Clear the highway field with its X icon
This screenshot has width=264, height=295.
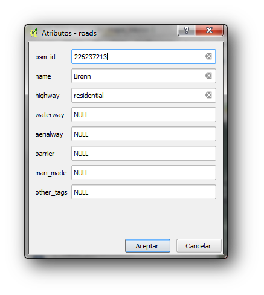click(208, 95)
